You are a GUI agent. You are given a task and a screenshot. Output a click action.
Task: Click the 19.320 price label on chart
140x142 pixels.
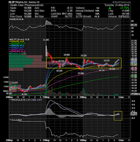[x=84, y=55]
